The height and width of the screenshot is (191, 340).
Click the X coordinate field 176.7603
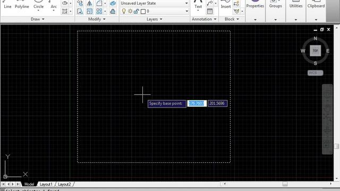(x=197, y=103)
